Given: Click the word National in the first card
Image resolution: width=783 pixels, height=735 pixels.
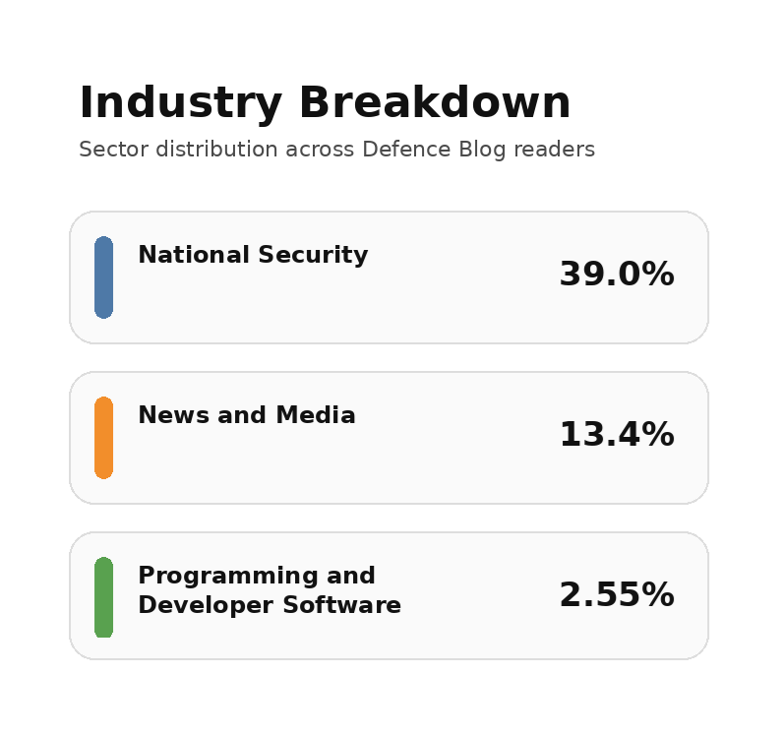Looking at the screenshot, I should click(194, 255).
